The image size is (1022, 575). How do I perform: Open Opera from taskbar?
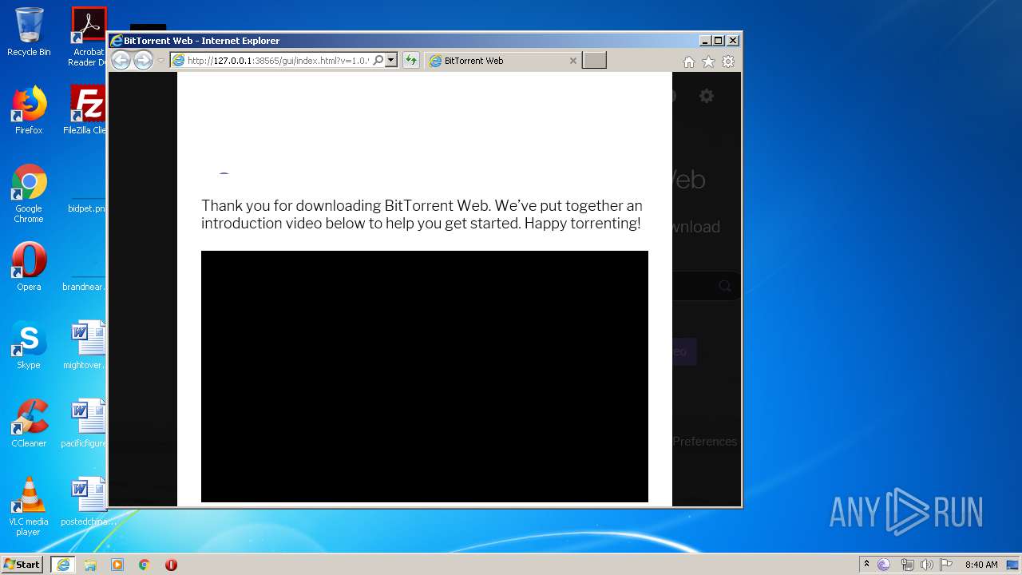point(171,565)
